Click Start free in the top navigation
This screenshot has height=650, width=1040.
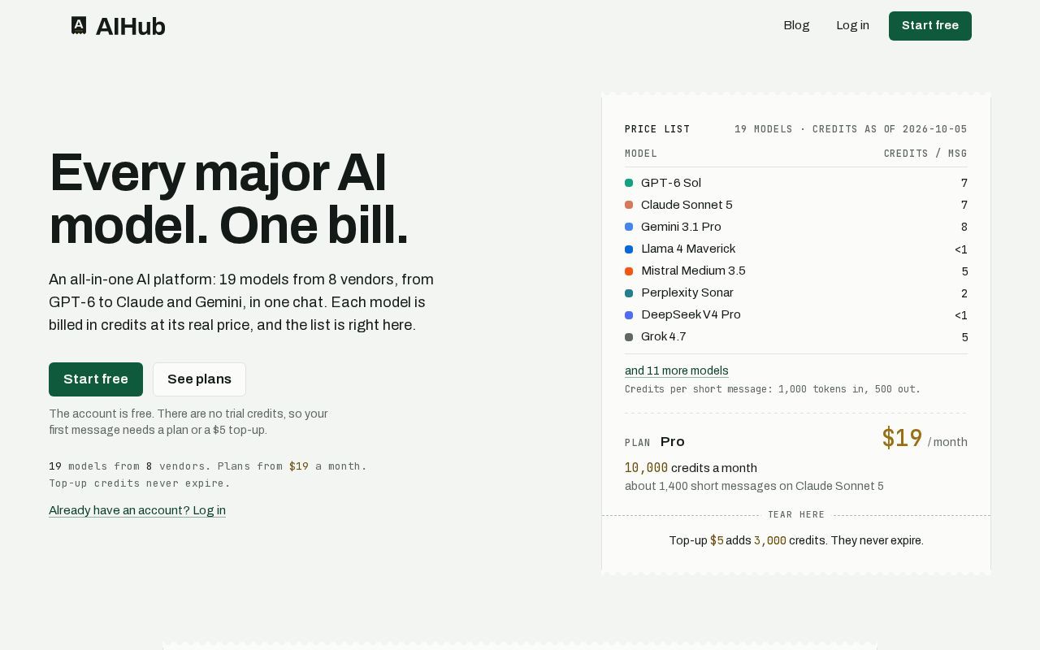930,26
